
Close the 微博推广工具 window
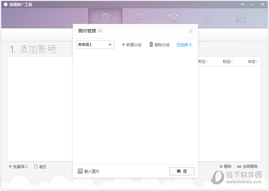[263, 4]
